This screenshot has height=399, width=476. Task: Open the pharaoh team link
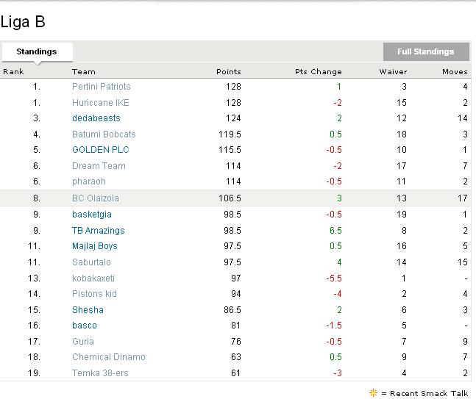pyautogui.click(x=89, y=181)
